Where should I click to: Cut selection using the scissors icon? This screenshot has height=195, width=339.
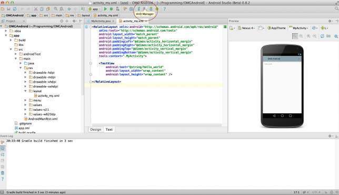36,9
